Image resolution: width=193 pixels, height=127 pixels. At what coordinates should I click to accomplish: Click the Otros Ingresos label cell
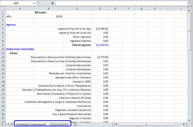77,37
